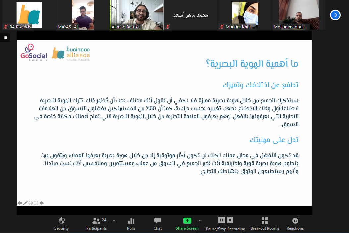Stop the meeting recording
Image resolution: width=349 pixels, height=233 pixels.
coord(230,220)
